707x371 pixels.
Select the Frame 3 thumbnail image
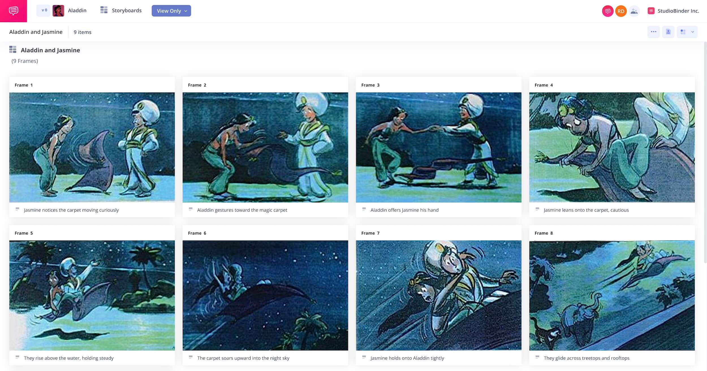438,147
